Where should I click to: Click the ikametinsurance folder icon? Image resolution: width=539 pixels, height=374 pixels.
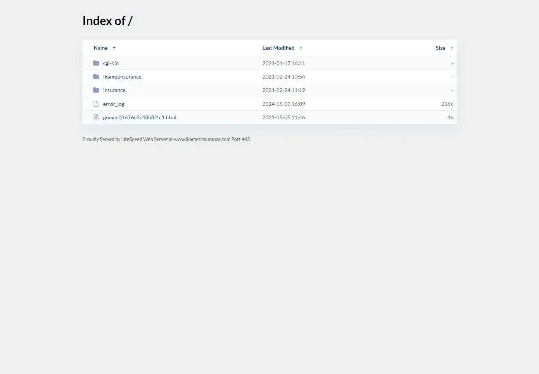pyautogui.click(x=96, y=77)
